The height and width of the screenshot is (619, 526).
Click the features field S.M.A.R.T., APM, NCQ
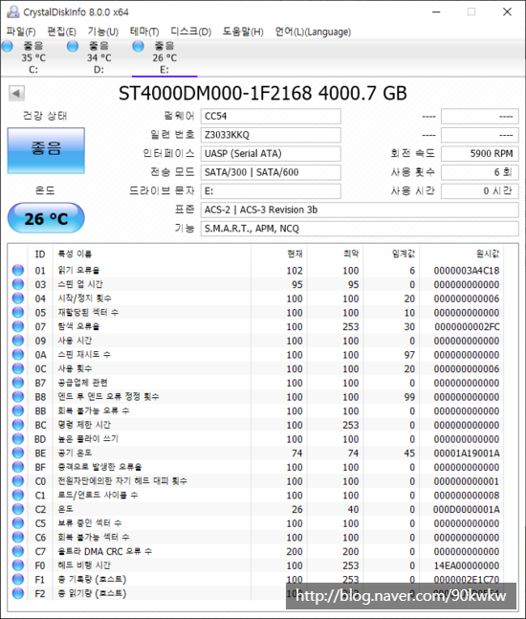coord(360,229)
